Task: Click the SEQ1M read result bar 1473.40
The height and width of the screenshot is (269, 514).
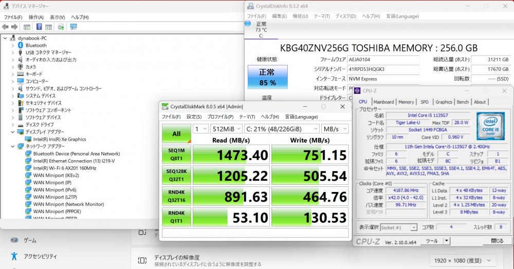Action: click(231, 155)
